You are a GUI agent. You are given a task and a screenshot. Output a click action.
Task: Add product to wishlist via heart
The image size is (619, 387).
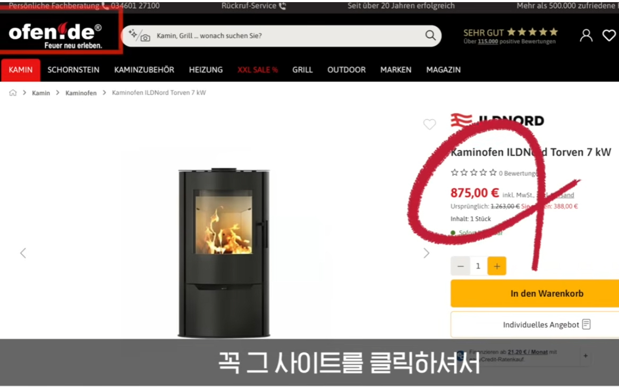(429, 124)
